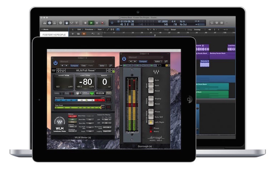Viewport: 277px width, 169px height.
Task: Toggle Peak Hold button on Dorrough
Action: click(151, 85)
